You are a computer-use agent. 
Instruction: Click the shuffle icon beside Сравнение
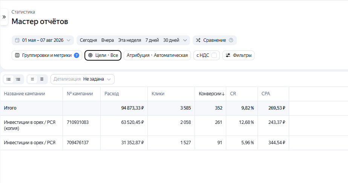tap(198, 40)
